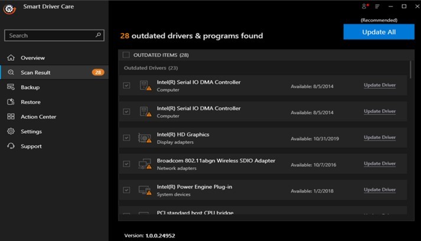The width and height of the screenshot is (421, 241).
Task: Uncheck the Broadcom 802.11abgn adapter checkbox
Action: point(126,164)
